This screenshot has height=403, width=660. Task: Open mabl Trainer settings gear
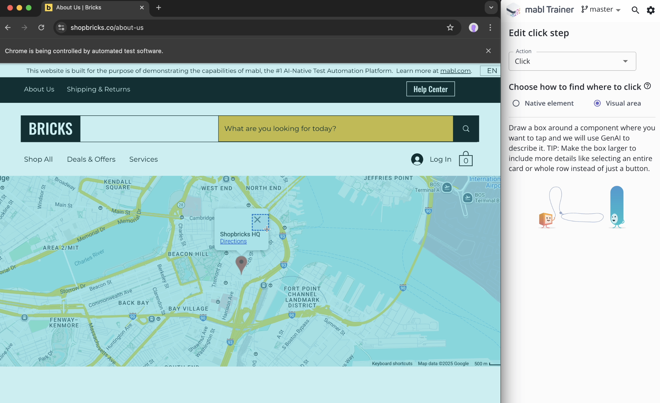pos(650,10)
